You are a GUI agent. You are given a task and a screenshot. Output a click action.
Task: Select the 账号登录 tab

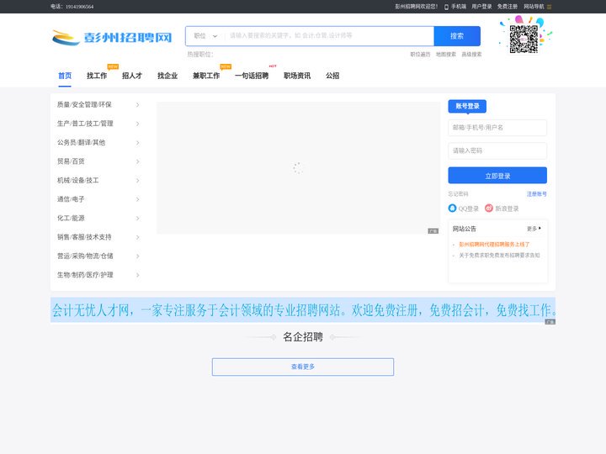tap(467, 106)
